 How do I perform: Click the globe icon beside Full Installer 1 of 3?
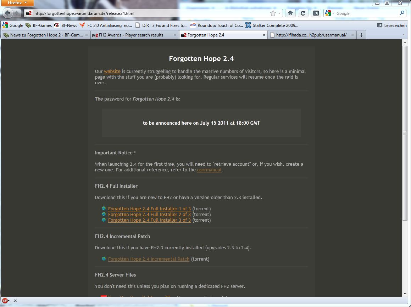[x=104, y=209]
